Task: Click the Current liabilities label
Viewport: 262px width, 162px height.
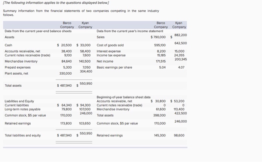Action: pyautogui.click(x=17, y=105)
